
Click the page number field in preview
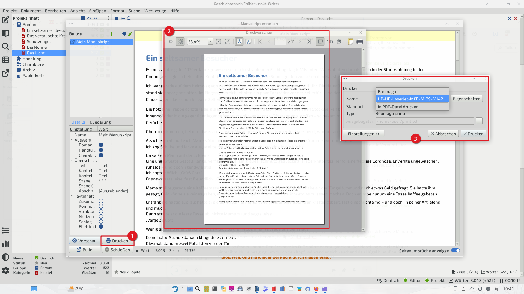(280, 42)
